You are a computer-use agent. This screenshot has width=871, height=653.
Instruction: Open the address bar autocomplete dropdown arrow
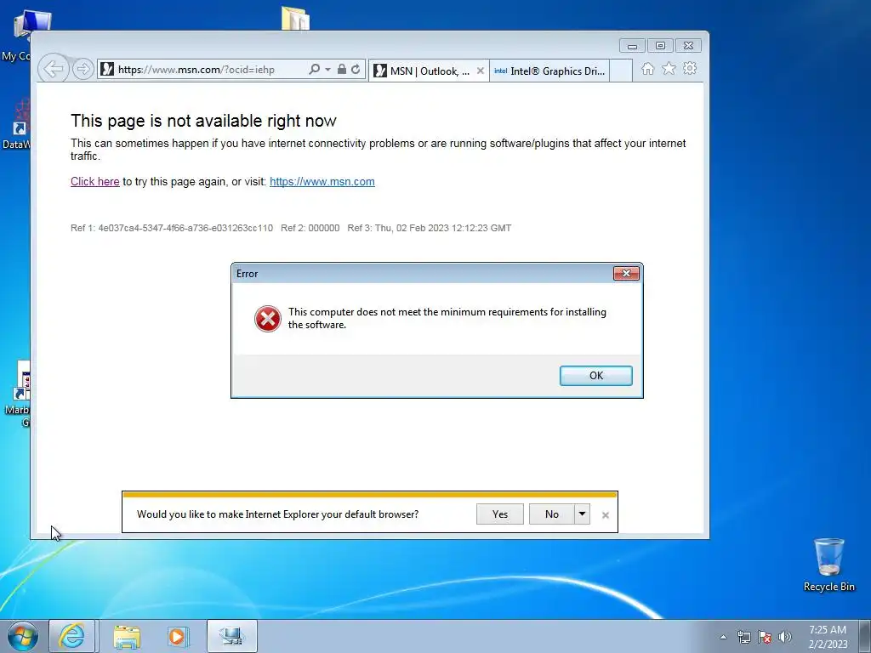tap(327, 70)
